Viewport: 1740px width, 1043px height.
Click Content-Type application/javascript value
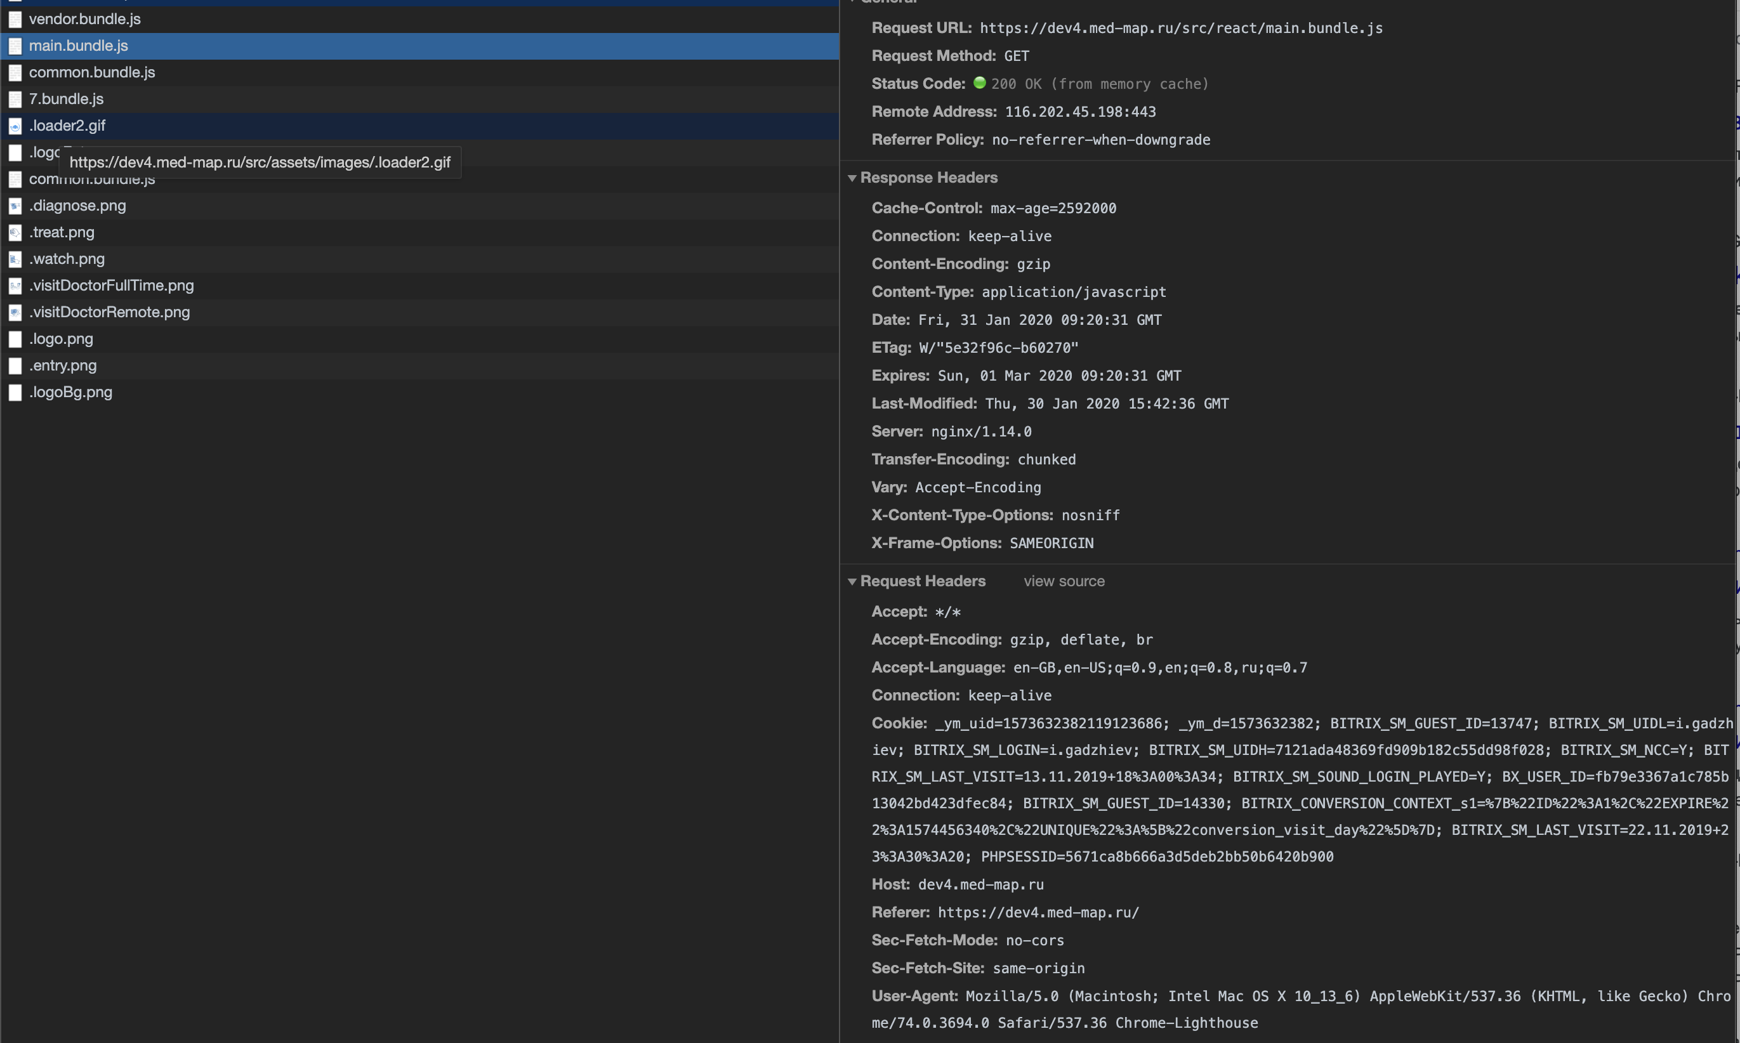1074,292
